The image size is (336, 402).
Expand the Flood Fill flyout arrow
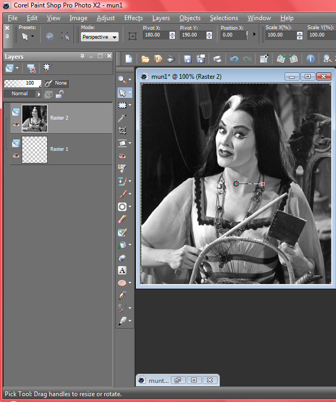pos(130,244)
